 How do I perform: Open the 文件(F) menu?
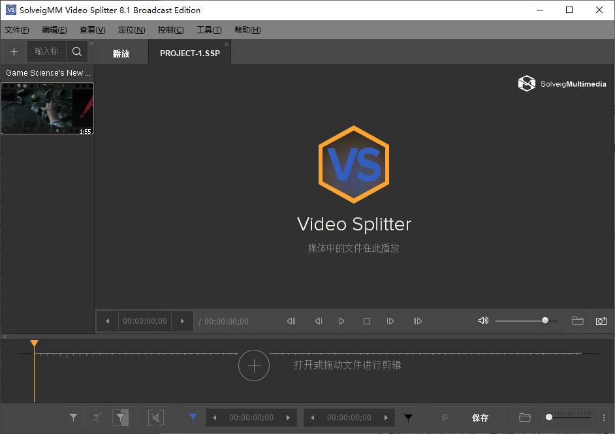coord(17,29)
